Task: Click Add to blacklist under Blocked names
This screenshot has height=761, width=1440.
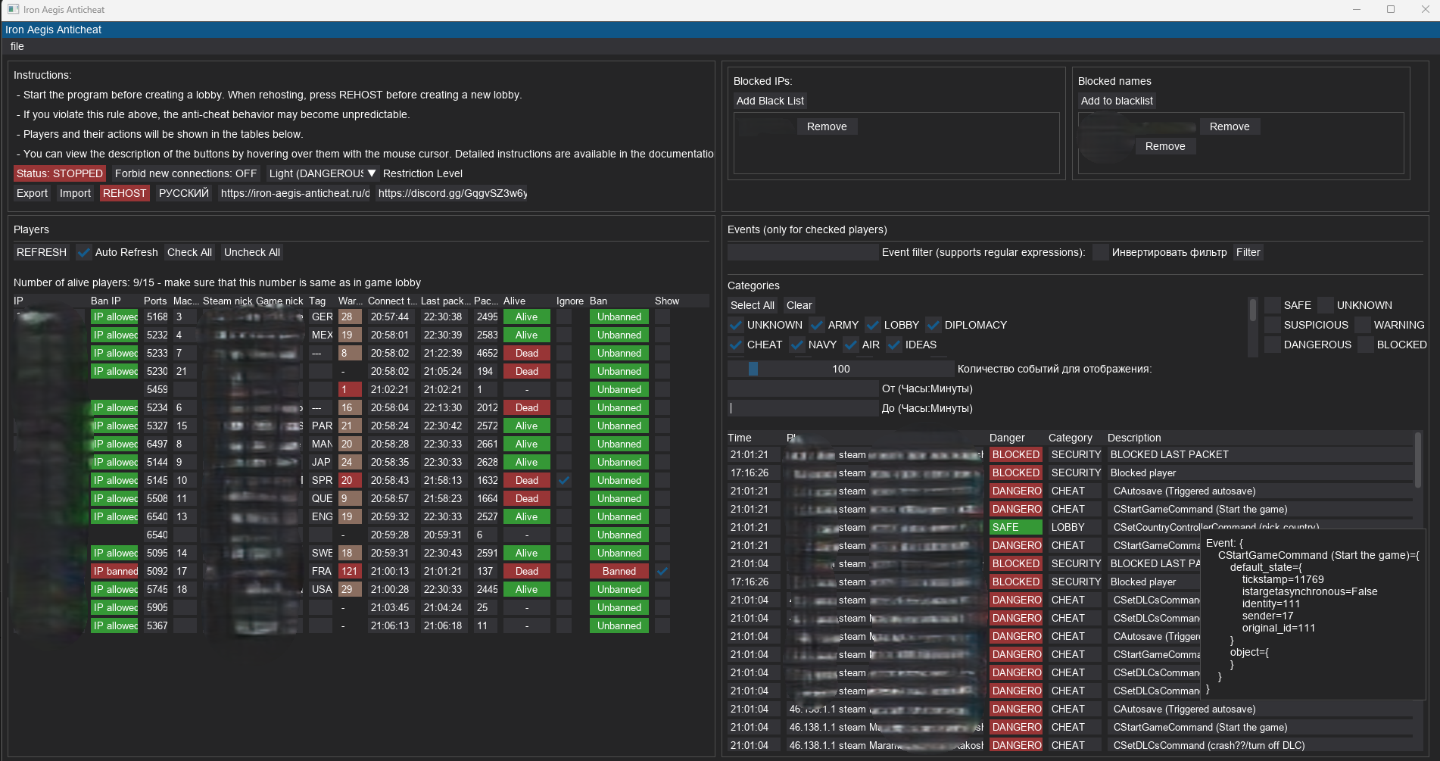Action: 1117,100
